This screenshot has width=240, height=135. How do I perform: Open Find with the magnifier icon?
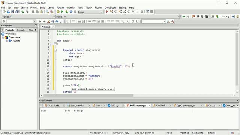[47, 12]
